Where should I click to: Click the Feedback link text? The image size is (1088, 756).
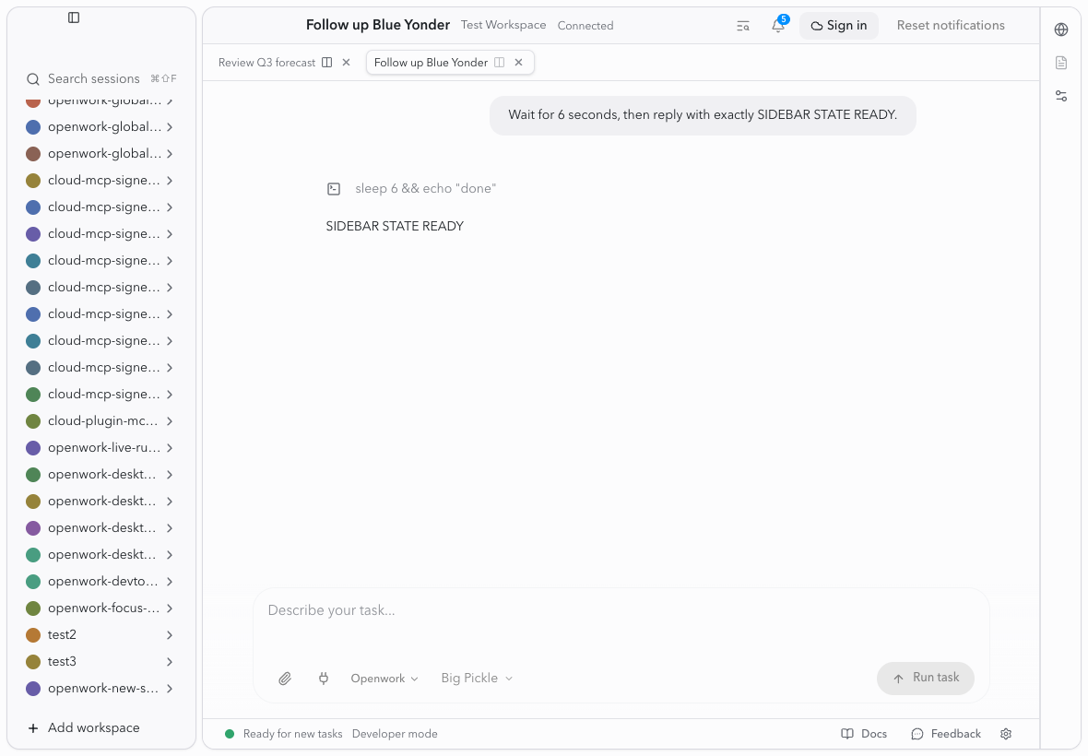[x=955, y=734]
